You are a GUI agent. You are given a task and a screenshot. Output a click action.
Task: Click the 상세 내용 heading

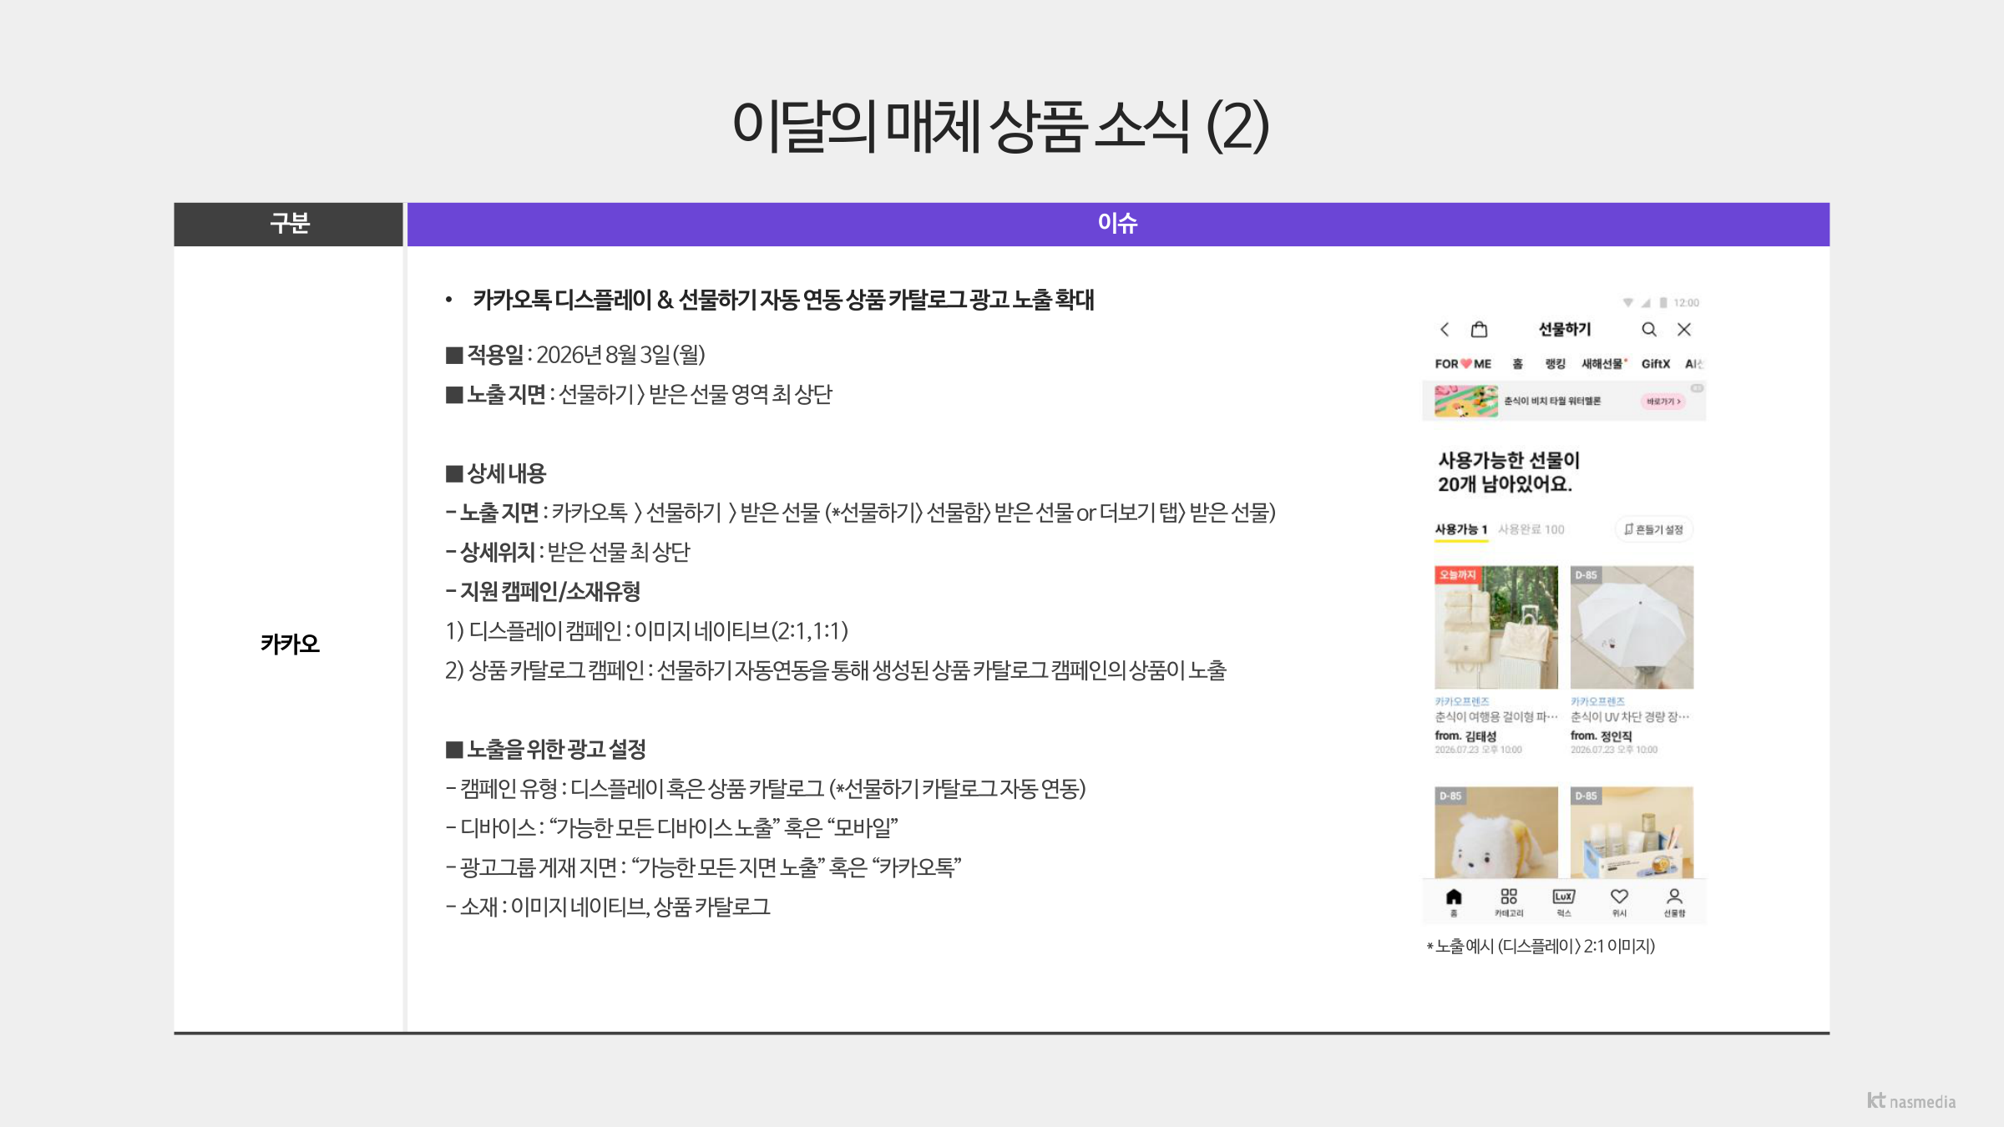496,473
